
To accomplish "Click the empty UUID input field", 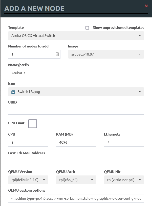I will click(x=76, y=110).
